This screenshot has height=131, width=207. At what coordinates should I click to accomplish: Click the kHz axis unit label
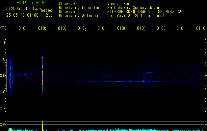pos(3,27)
